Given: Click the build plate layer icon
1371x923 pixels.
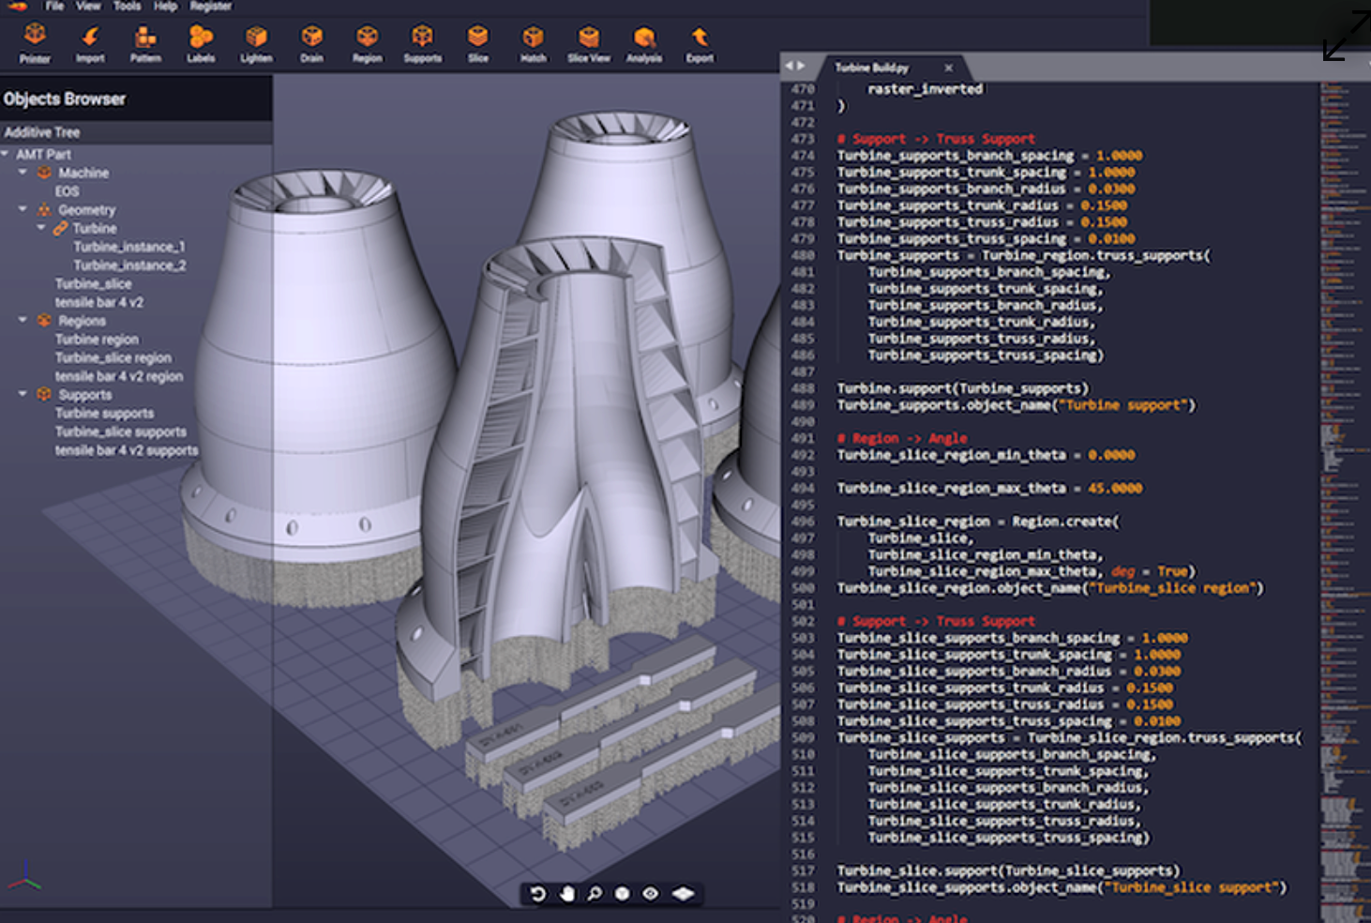Looking at the screenshot, I should click(x=684, y=894).
